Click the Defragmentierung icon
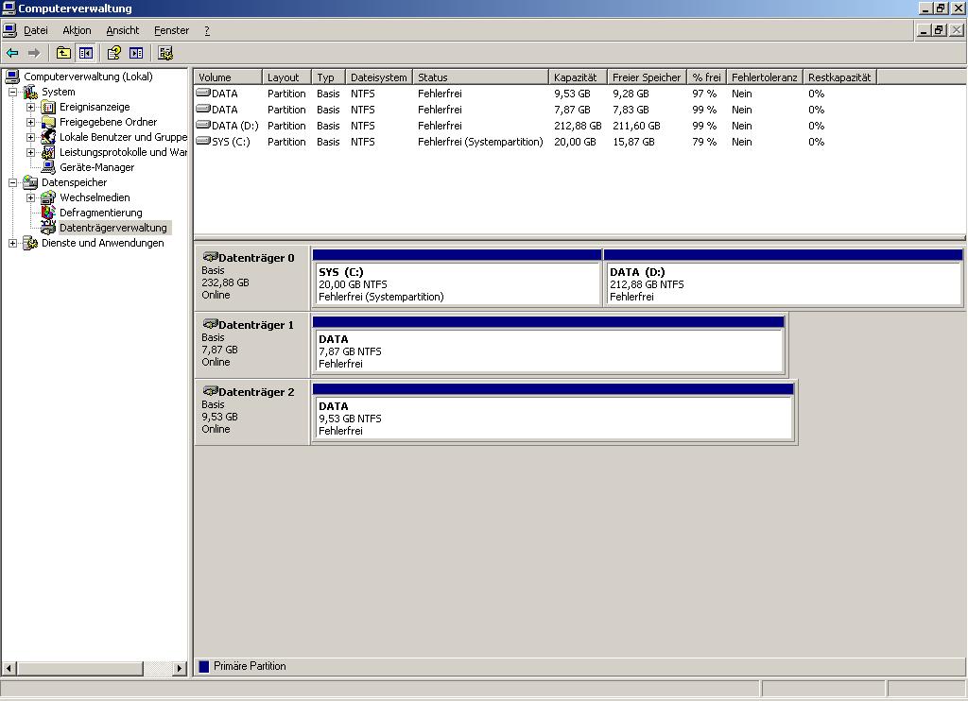Screen dimensions: 968x701 pyautogui.click(x=48, y=213)
